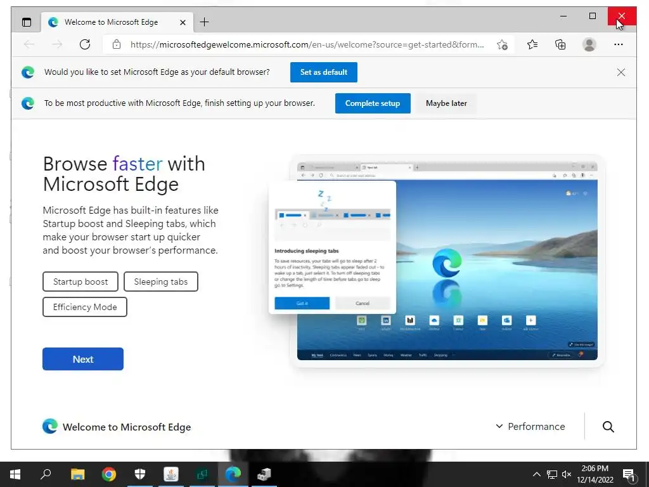Viewport: 649px width, 487px height.
Task: Click the Edge preview illustration image
Action: click(436, 261)
